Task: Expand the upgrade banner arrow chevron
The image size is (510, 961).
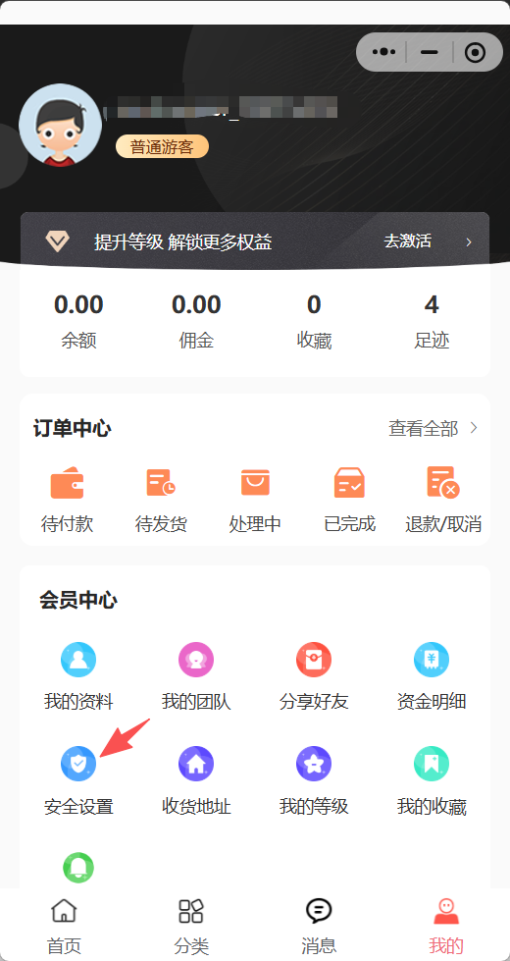Action: coord(469,242)
